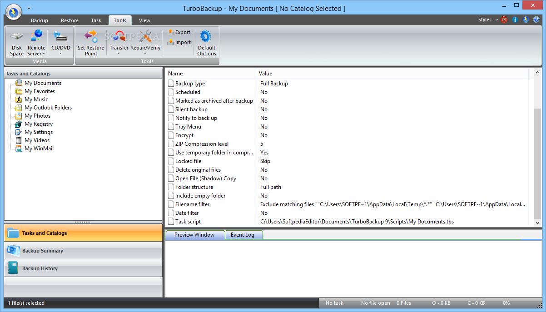
Task: Switch to the Restore ribbon tab
Action: pyautogui.click(x=69, y=20)
